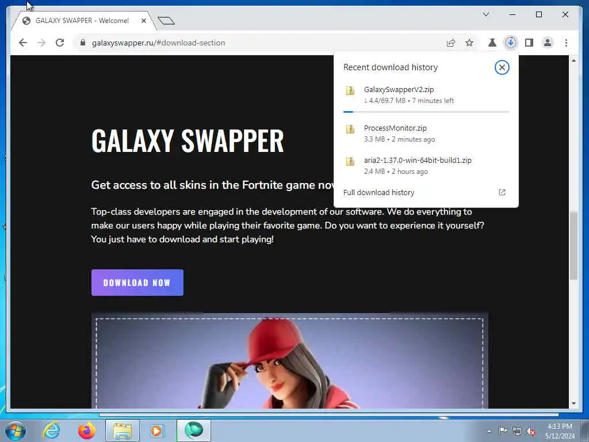
Task: Click the GalaxySwapperV2 download progress bar
Action: tap(426, 112)
